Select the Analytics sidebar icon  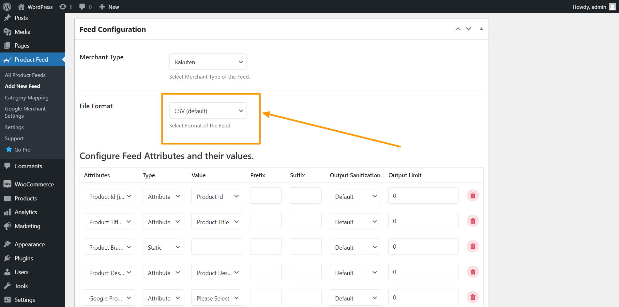click(x=8, y=212)
